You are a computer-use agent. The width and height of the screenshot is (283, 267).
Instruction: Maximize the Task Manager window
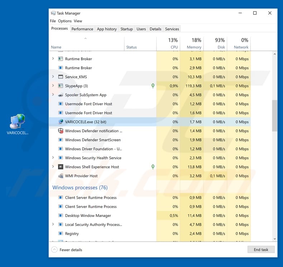coord(255,13)
